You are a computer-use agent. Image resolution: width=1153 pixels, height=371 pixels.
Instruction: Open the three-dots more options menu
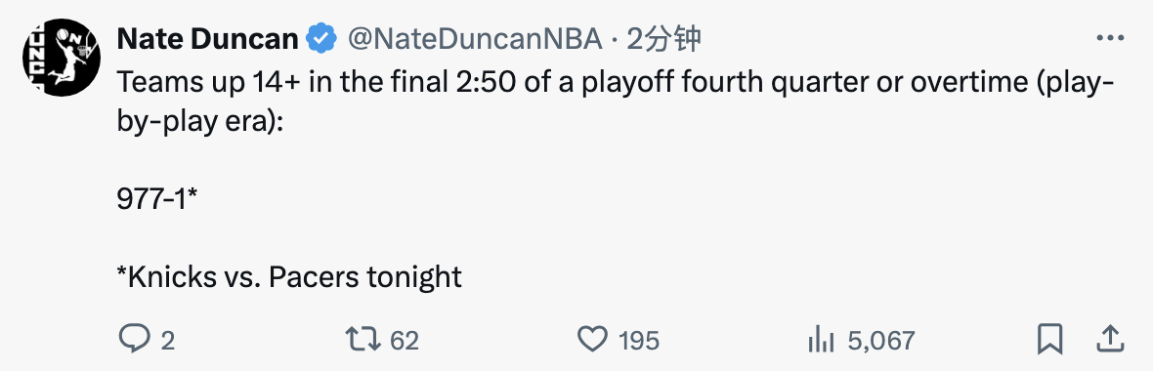1110,38
